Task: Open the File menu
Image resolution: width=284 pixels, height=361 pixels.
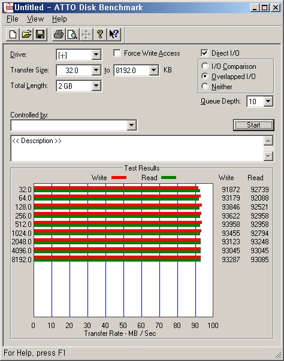Action: (x=12, y=19)
